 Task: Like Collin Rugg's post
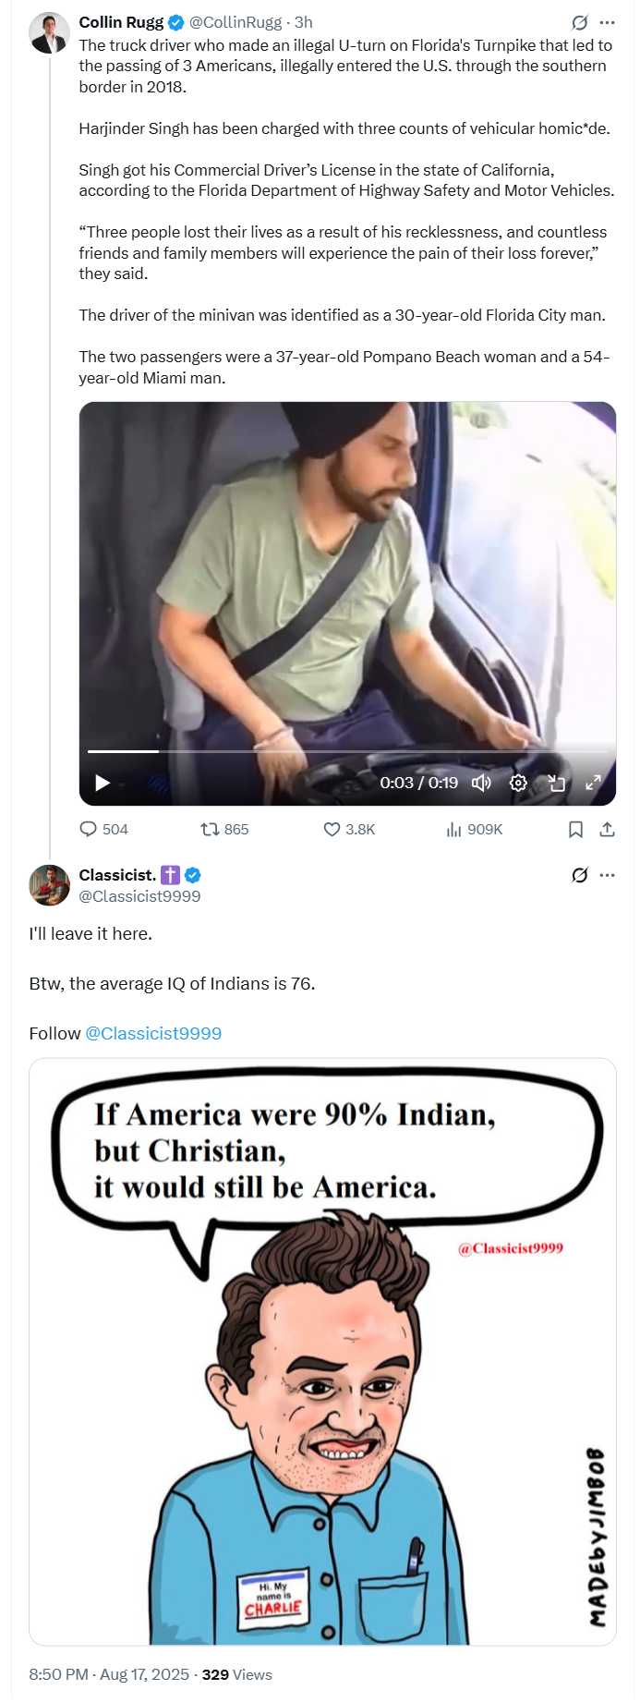pos(332,830)
